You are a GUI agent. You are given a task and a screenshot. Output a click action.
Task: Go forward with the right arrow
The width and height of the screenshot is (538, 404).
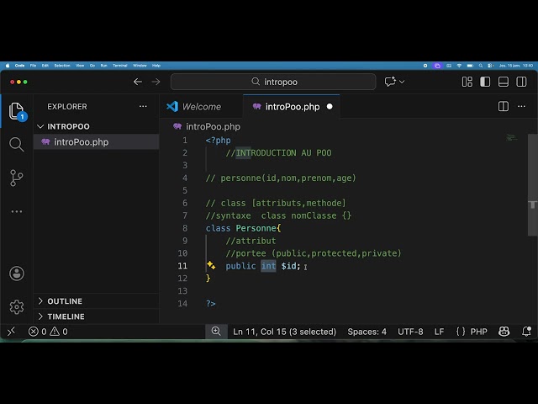pos(156,82)
